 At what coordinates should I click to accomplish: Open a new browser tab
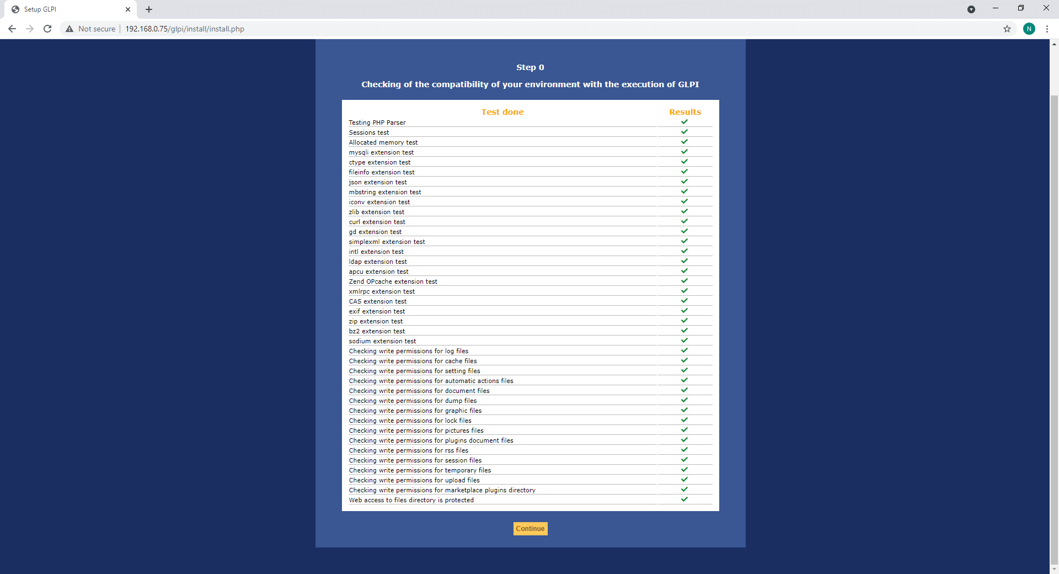coord(149,9)
